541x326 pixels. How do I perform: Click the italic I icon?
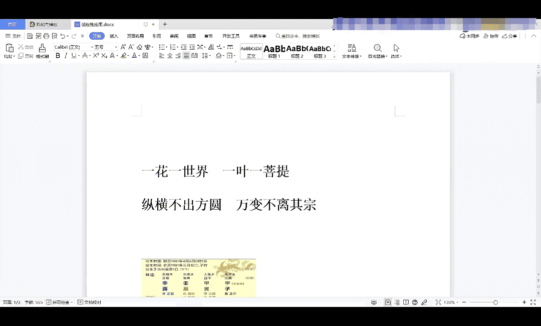(x=66, y=56)
